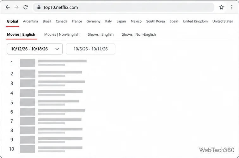The width and height of the screenshot is (239, 158).
Task: Switch to Shows | Non-English category
Action: [x=139, y=34]
